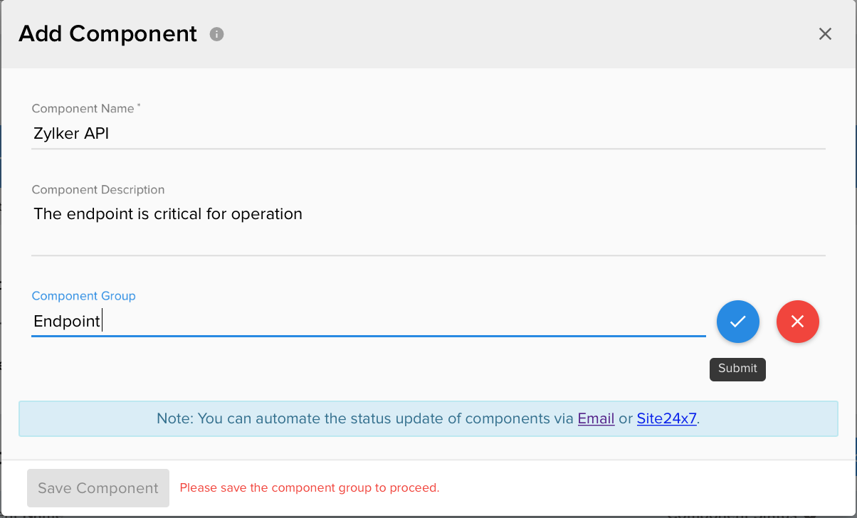This screenshot has width=857, height=518.
Task: Click the info icon beside Add Component
Action: 216,33
